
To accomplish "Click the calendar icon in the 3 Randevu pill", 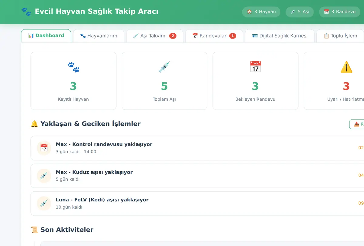I will pyautogui.click(x=326, y=12).
